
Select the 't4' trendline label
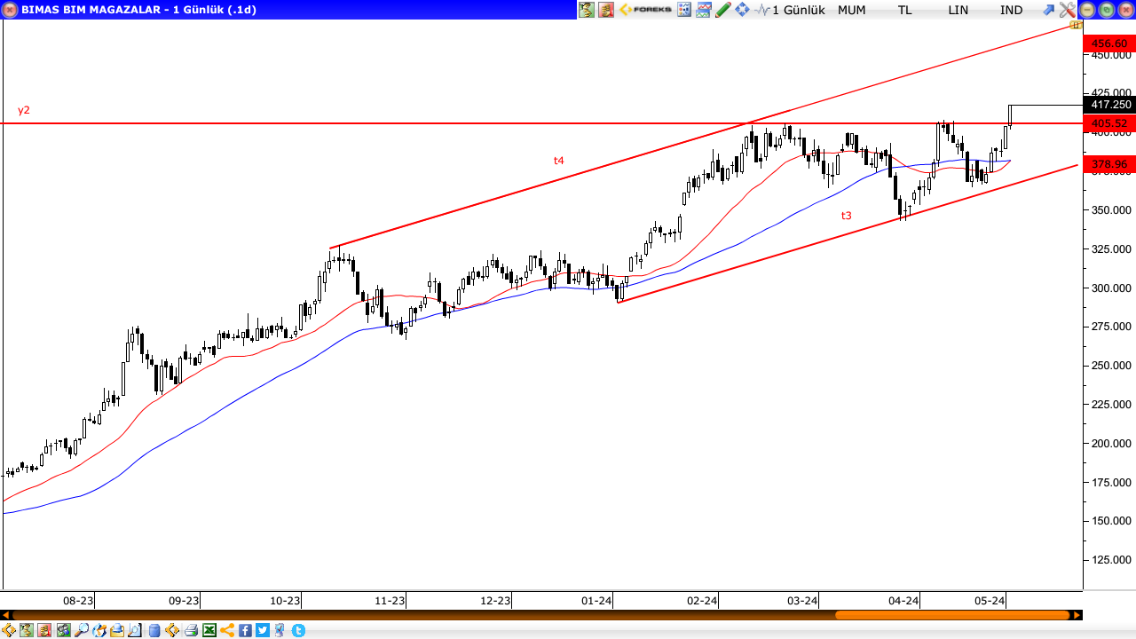point(559,161)
